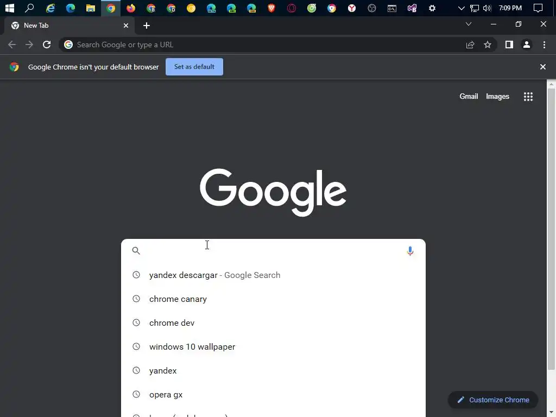Launch Firefox from the taskbar

click(x=131, y=8)
